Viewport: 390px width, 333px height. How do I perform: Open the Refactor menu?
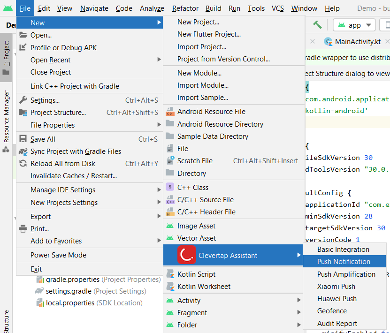point(185,8)
